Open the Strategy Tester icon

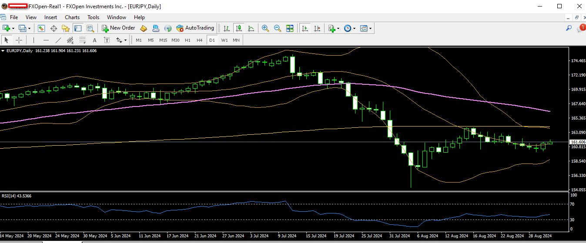pos(90,28)
